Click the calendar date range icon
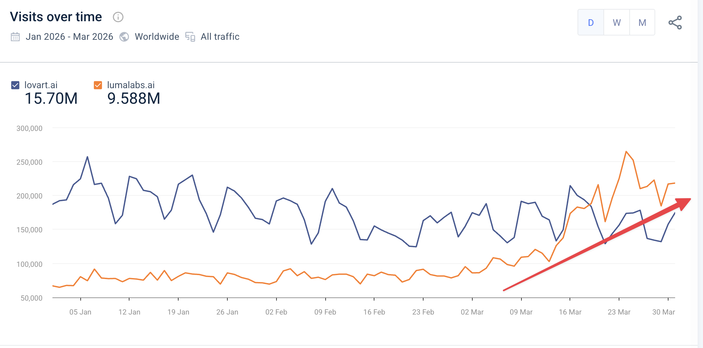 [x=15, y=36]
